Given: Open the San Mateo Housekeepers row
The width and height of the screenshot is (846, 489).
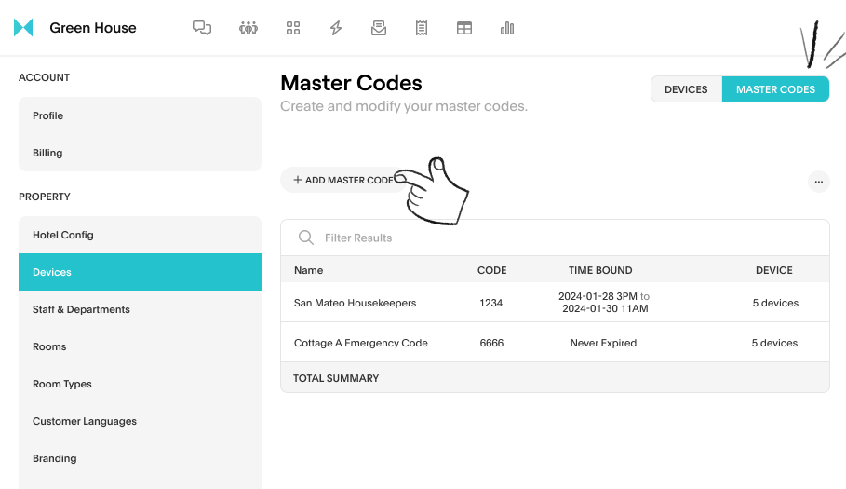Looking at the screenshot, I should [355, 303].
